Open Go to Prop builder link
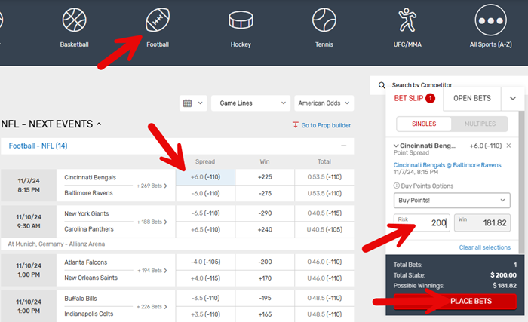Viewport: 528px width, 322px height. point(321,125)
